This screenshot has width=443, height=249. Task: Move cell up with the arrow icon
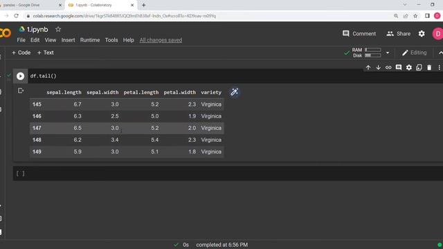click(x=368, y=68)
